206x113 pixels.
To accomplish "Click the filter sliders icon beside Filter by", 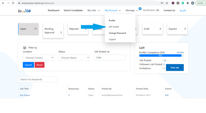I will coord(25,48).
